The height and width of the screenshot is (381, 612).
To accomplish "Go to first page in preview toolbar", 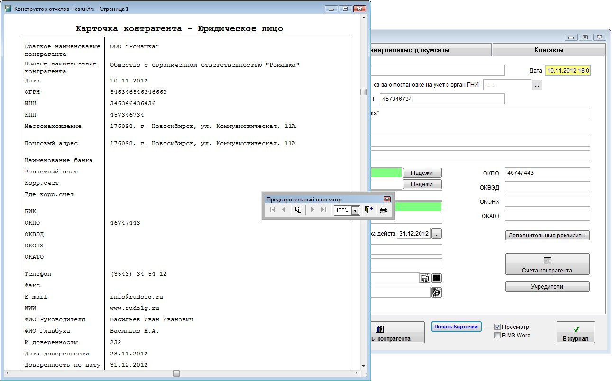I will [x=273, y=210].
